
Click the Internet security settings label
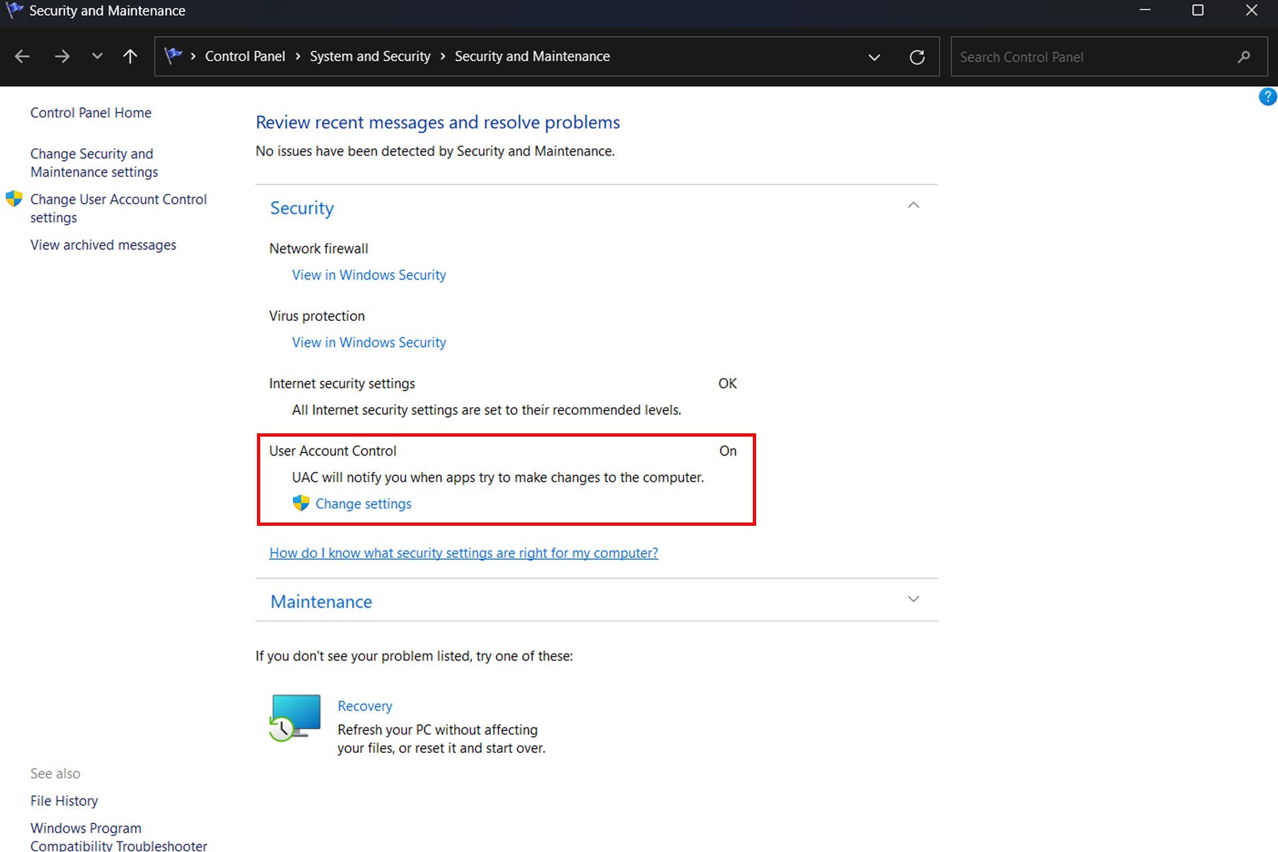pos(341,383)
